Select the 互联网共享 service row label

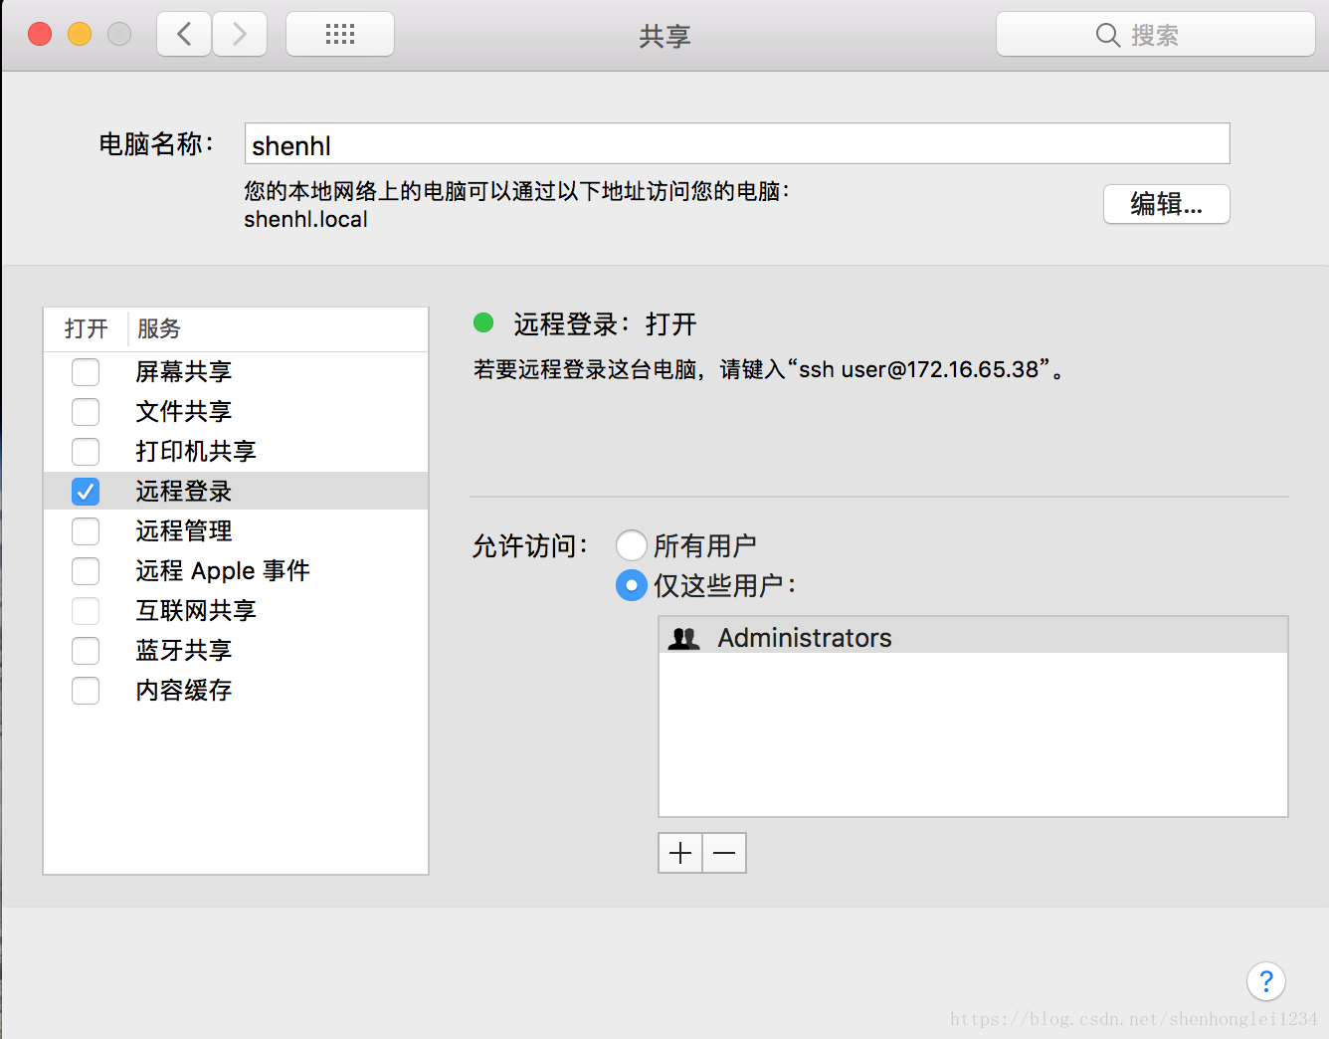(196, 611)
